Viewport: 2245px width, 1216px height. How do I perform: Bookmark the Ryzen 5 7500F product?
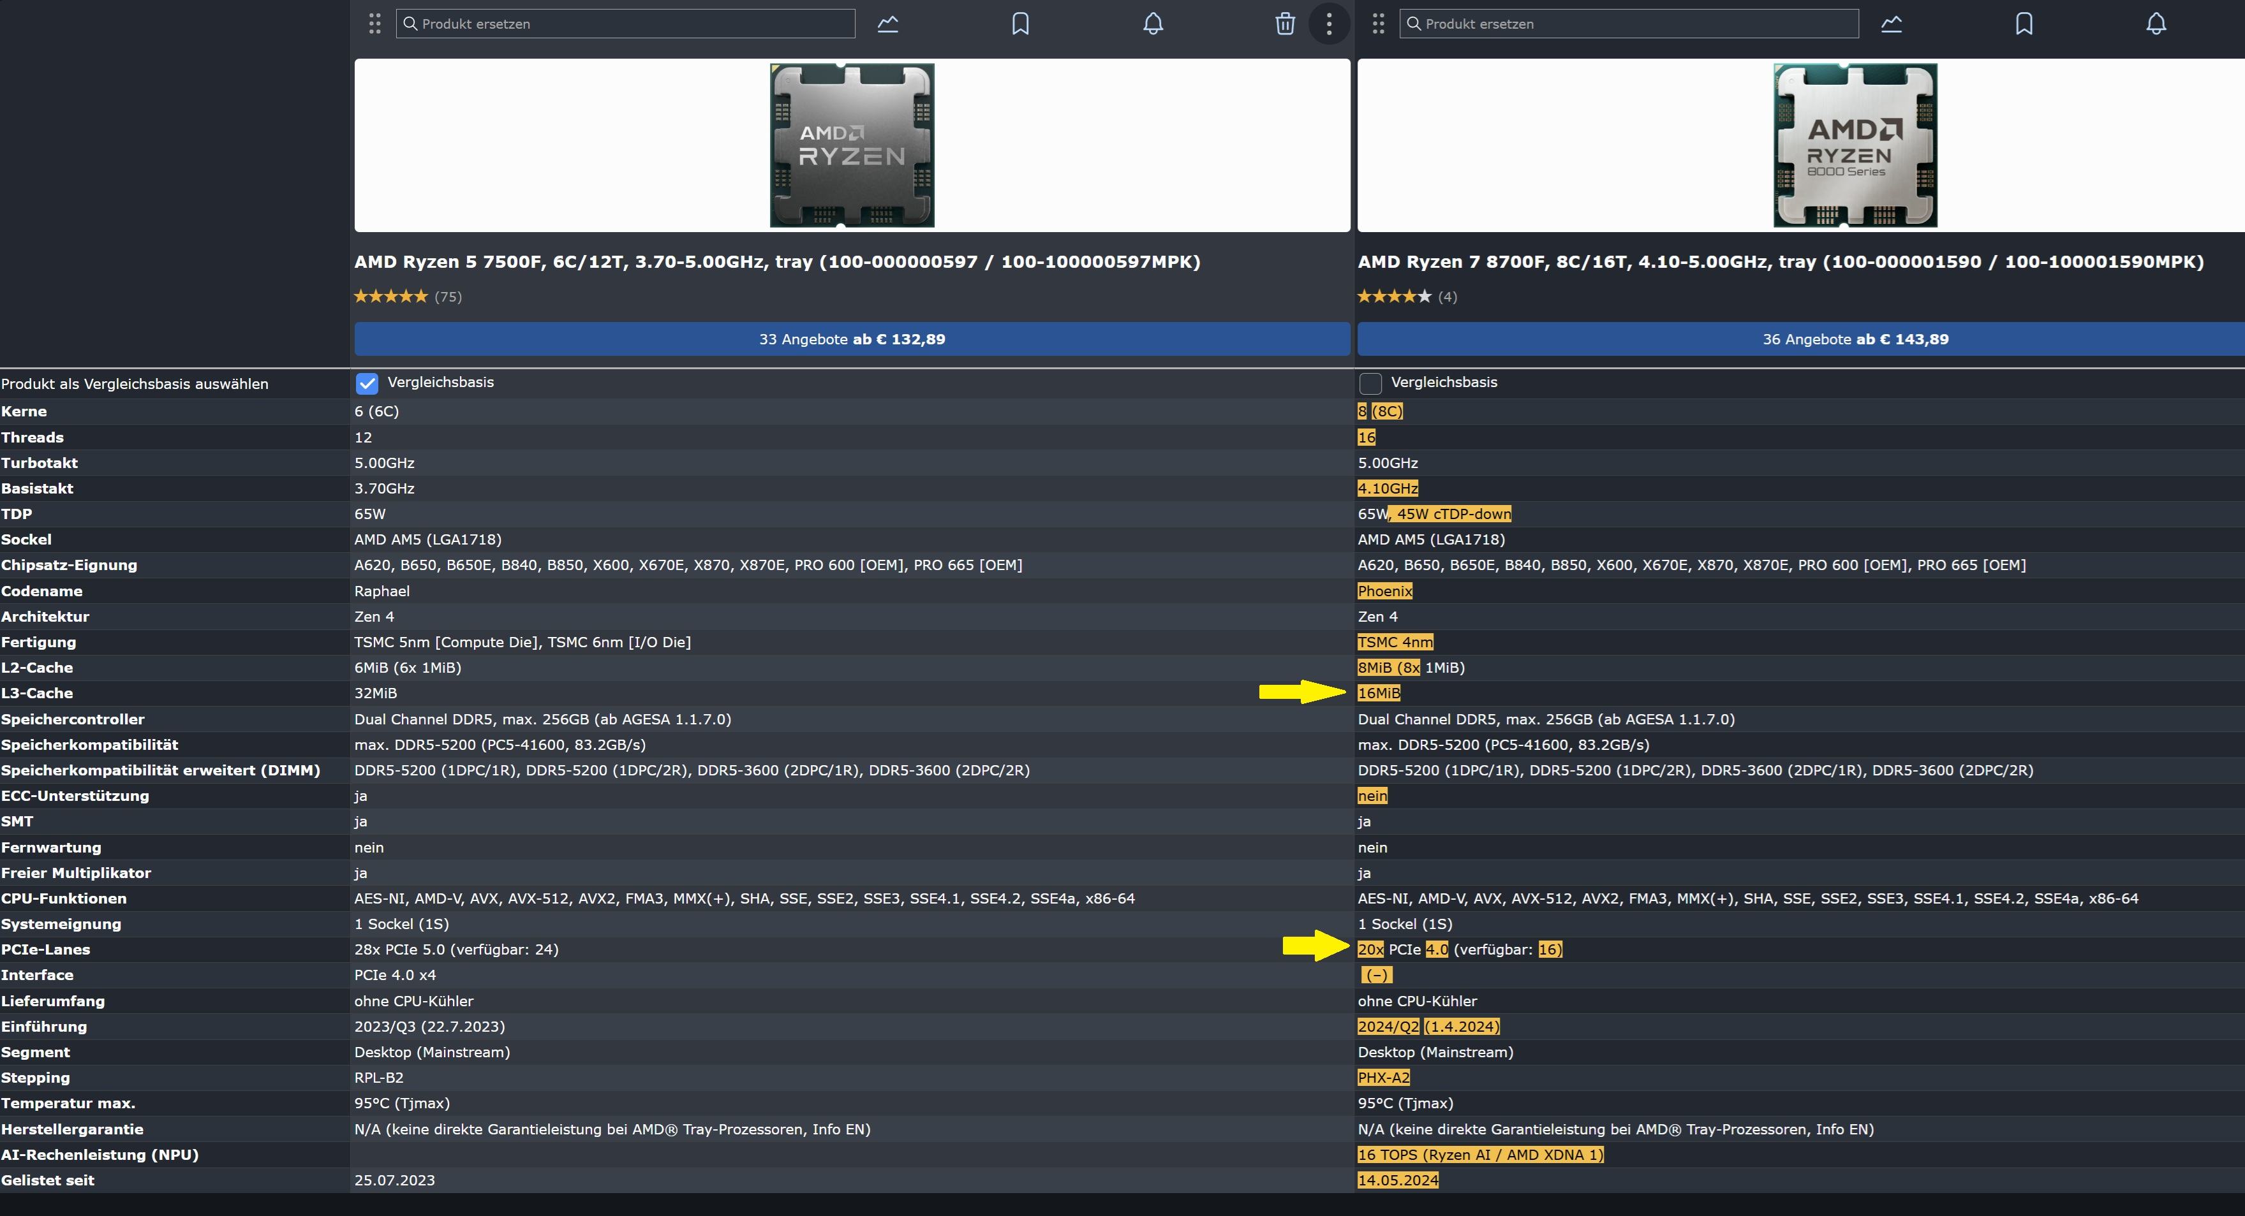(1019, 24)
